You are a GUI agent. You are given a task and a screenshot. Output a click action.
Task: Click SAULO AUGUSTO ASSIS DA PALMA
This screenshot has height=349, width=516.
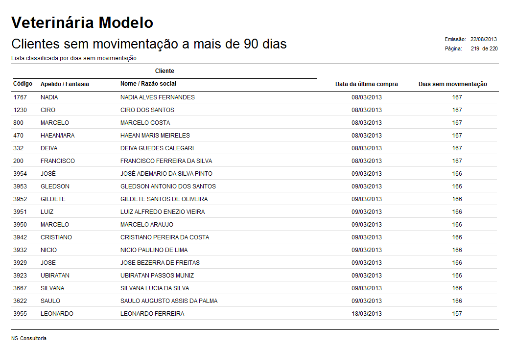(x=168, y=301)
